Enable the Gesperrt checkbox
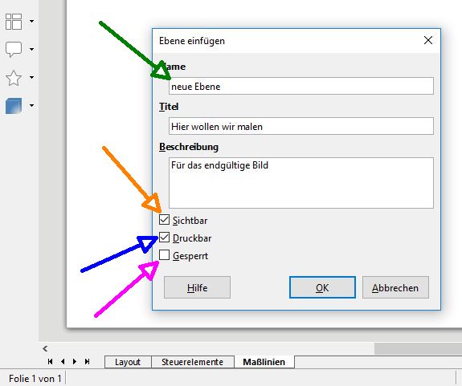 tap(164, 254)
